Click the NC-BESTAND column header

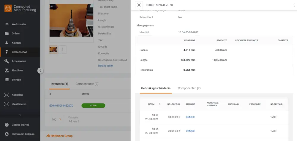click(x=276, y=104)
